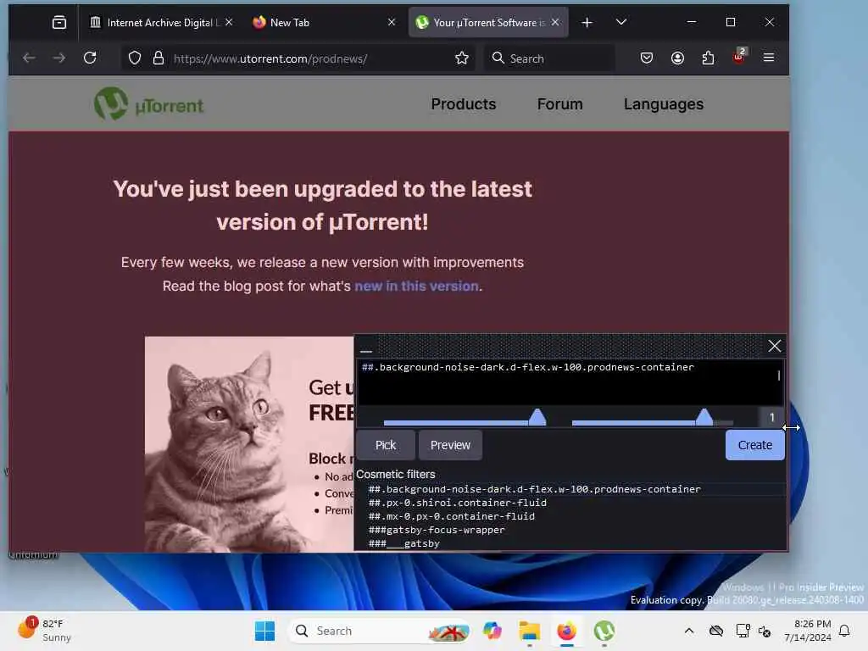Open the uBlock Origin toolbar icon
The image size is (868, 651).
click(739, 57)
